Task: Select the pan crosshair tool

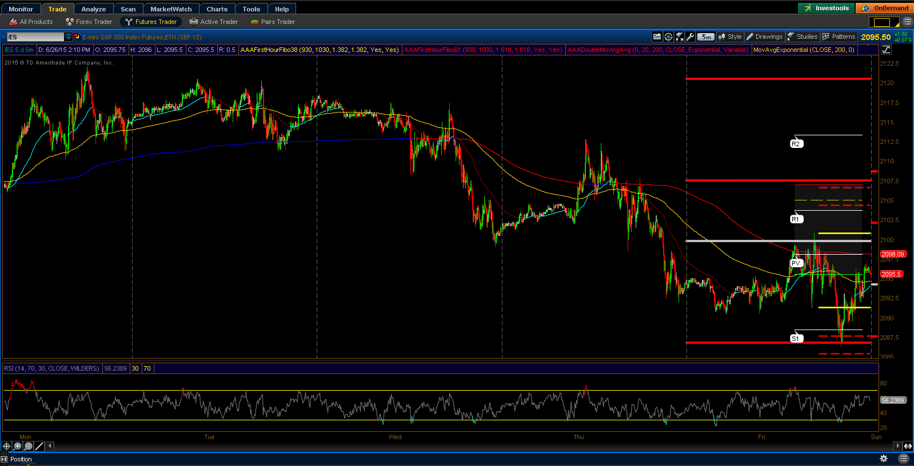Action: [6, 446]
